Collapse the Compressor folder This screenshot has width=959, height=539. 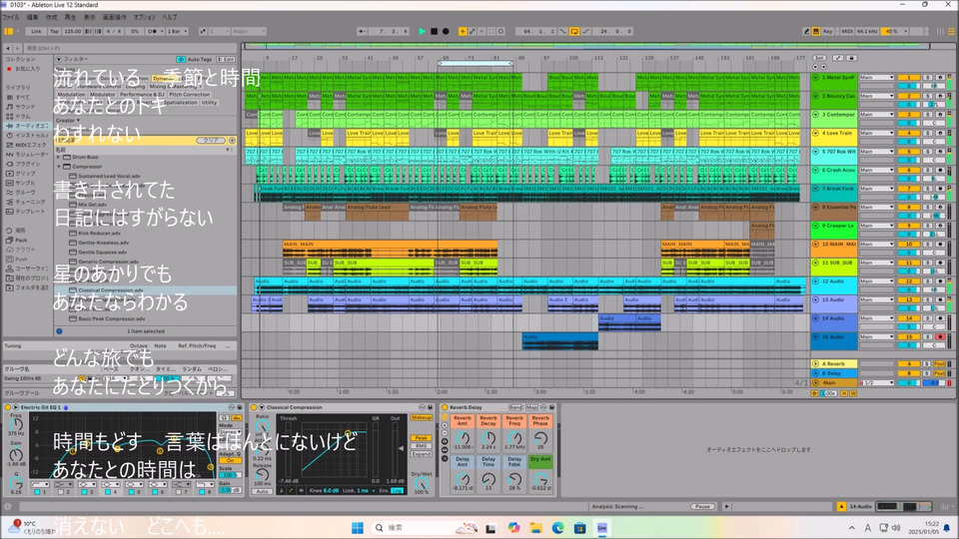59,167
